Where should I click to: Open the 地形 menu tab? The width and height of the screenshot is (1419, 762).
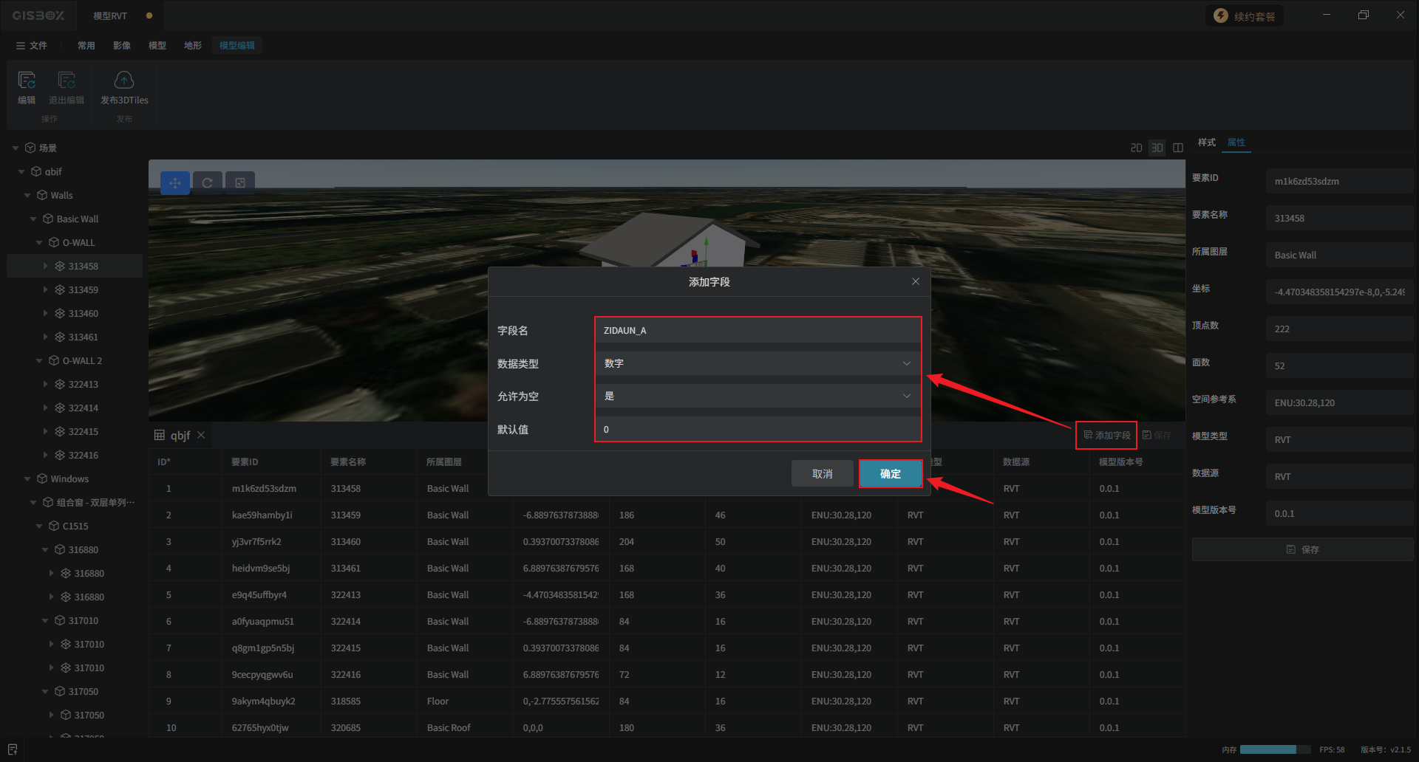[192, 46]
